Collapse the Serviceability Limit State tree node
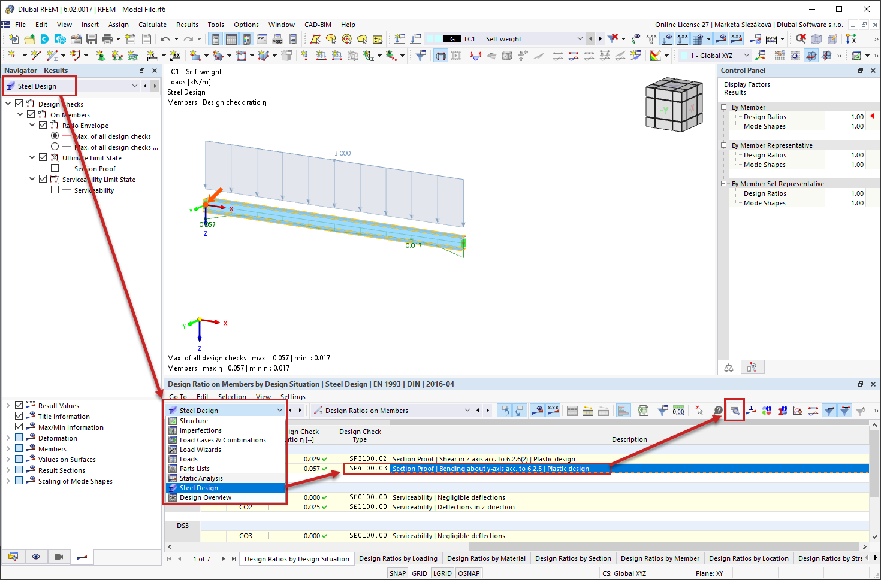This screenshot has width=881, height=580. coord(32,179)
